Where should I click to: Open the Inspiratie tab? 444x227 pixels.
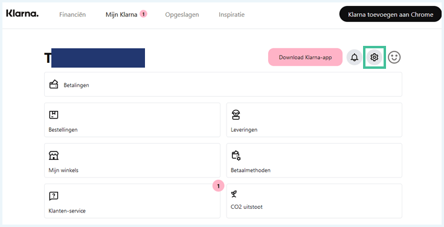231,14
